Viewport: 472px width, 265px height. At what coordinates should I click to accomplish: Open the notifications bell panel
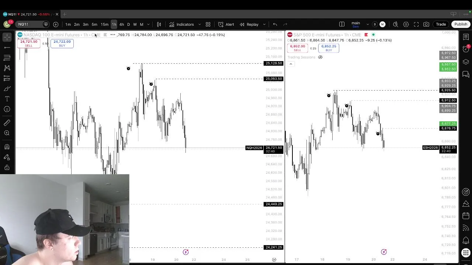click(x=466, y=240)
